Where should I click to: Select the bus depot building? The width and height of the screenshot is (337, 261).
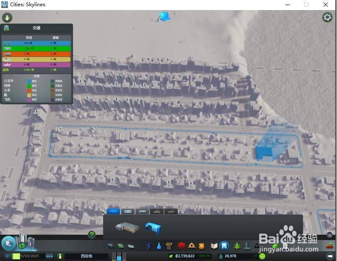pyautogui.click(x=127, y=227)
